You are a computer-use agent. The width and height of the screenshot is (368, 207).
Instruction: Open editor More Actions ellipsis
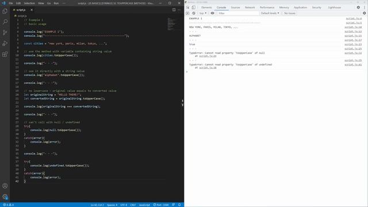pyautogui.click(x=179, y=10)
